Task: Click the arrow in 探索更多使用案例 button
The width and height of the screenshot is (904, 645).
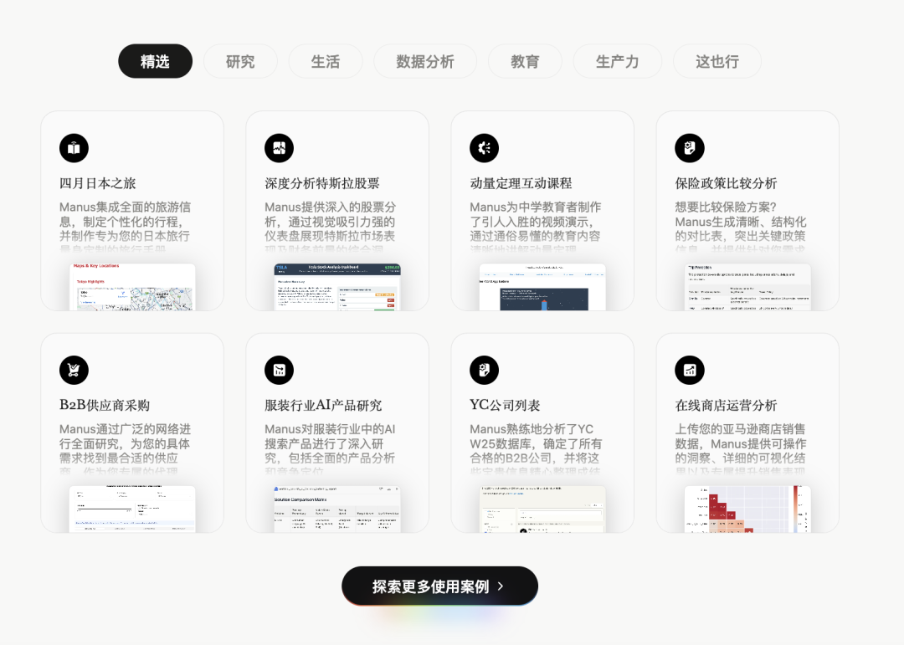Action: point(501,586)
